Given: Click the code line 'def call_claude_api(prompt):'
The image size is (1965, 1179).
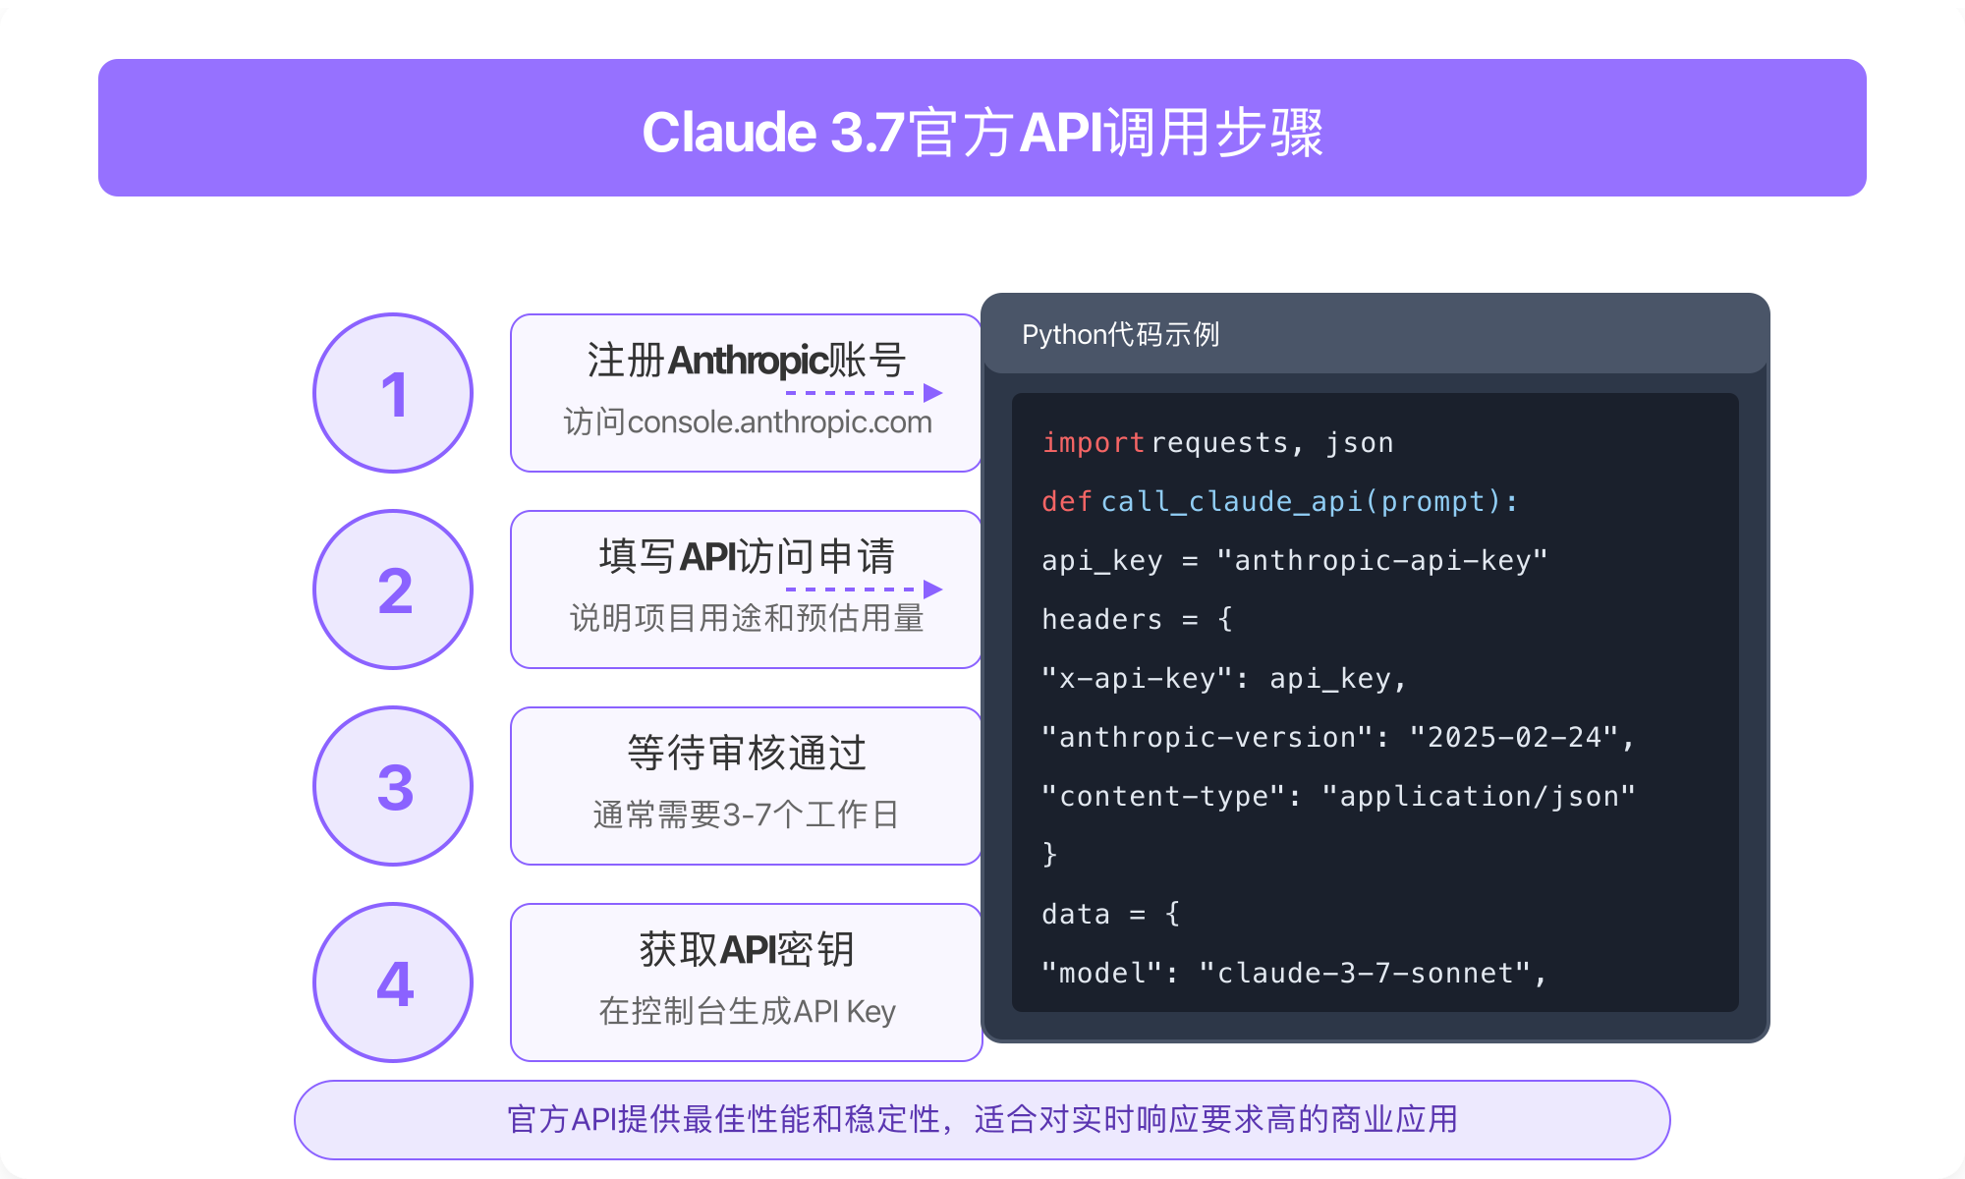Looking at the screenshot, I should 1279,502.
